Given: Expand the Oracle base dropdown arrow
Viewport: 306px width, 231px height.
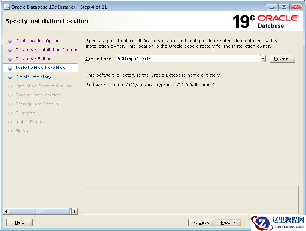Looking at the screenshot, I should pos(263,58).
